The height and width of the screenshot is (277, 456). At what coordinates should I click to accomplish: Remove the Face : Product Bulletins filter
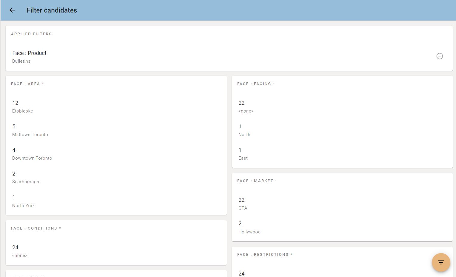pos(440,56)
